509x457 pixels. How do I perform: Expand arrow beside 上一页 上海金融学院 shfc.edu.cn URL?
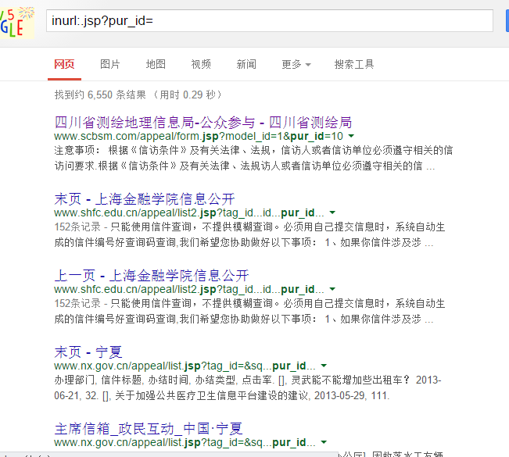[332, 289]
